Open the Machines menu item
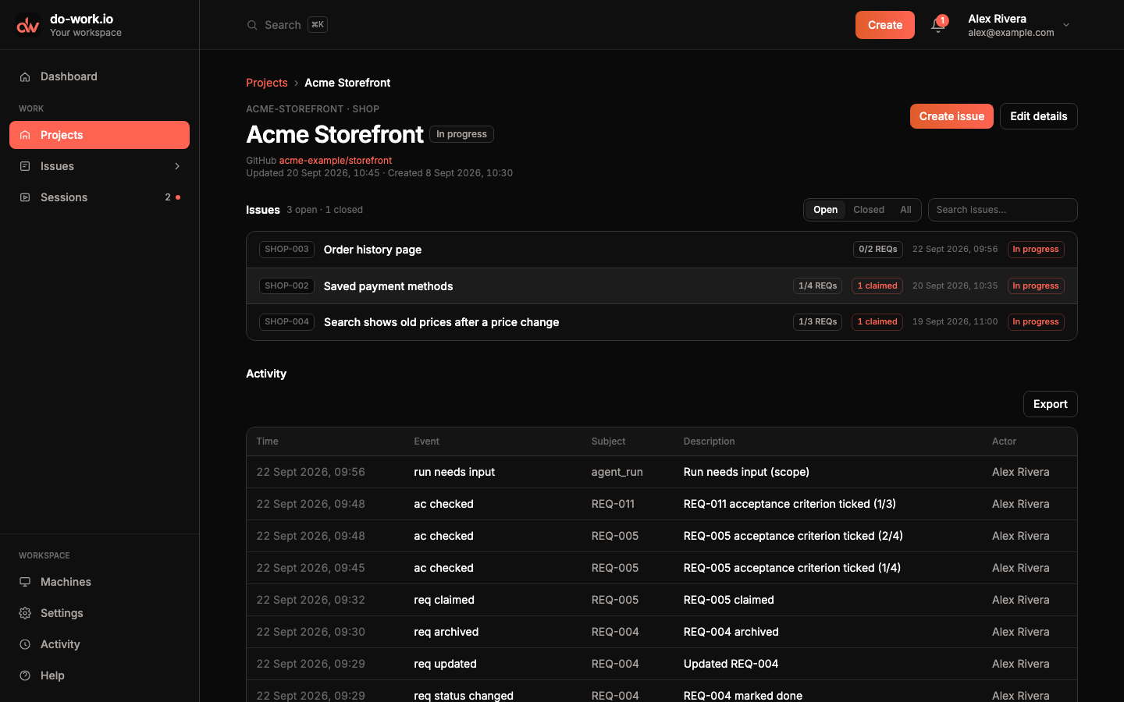Viewport: 1124px width, 702px height. point(99,582)
